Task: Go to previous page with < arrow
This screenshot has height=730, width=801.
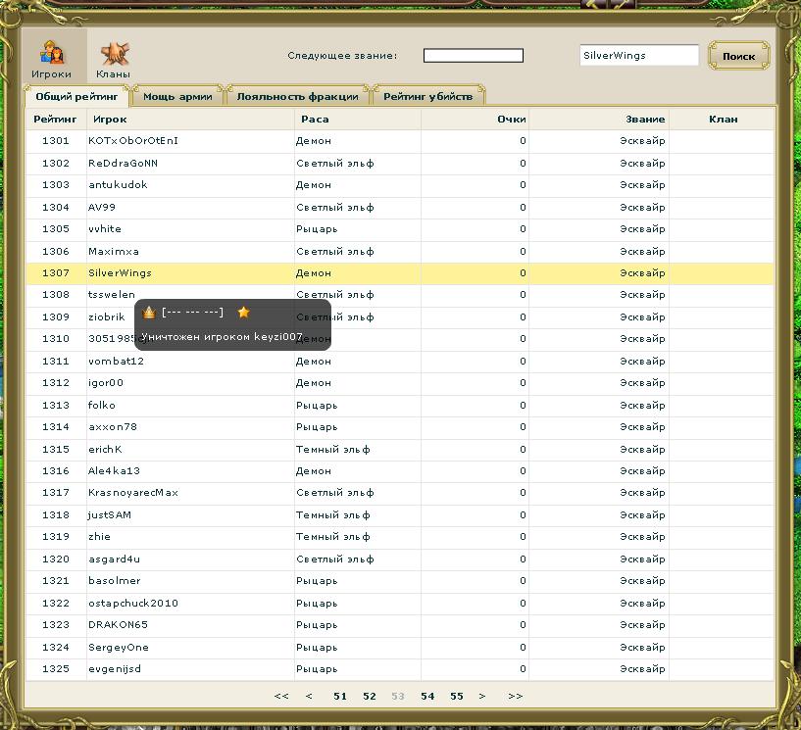Action: point(310,696)
